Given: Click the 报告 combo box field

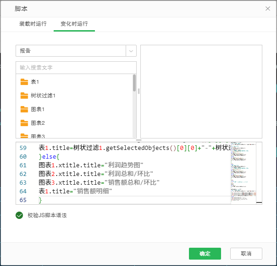Looking at the screenshot, I should point(71,51).
